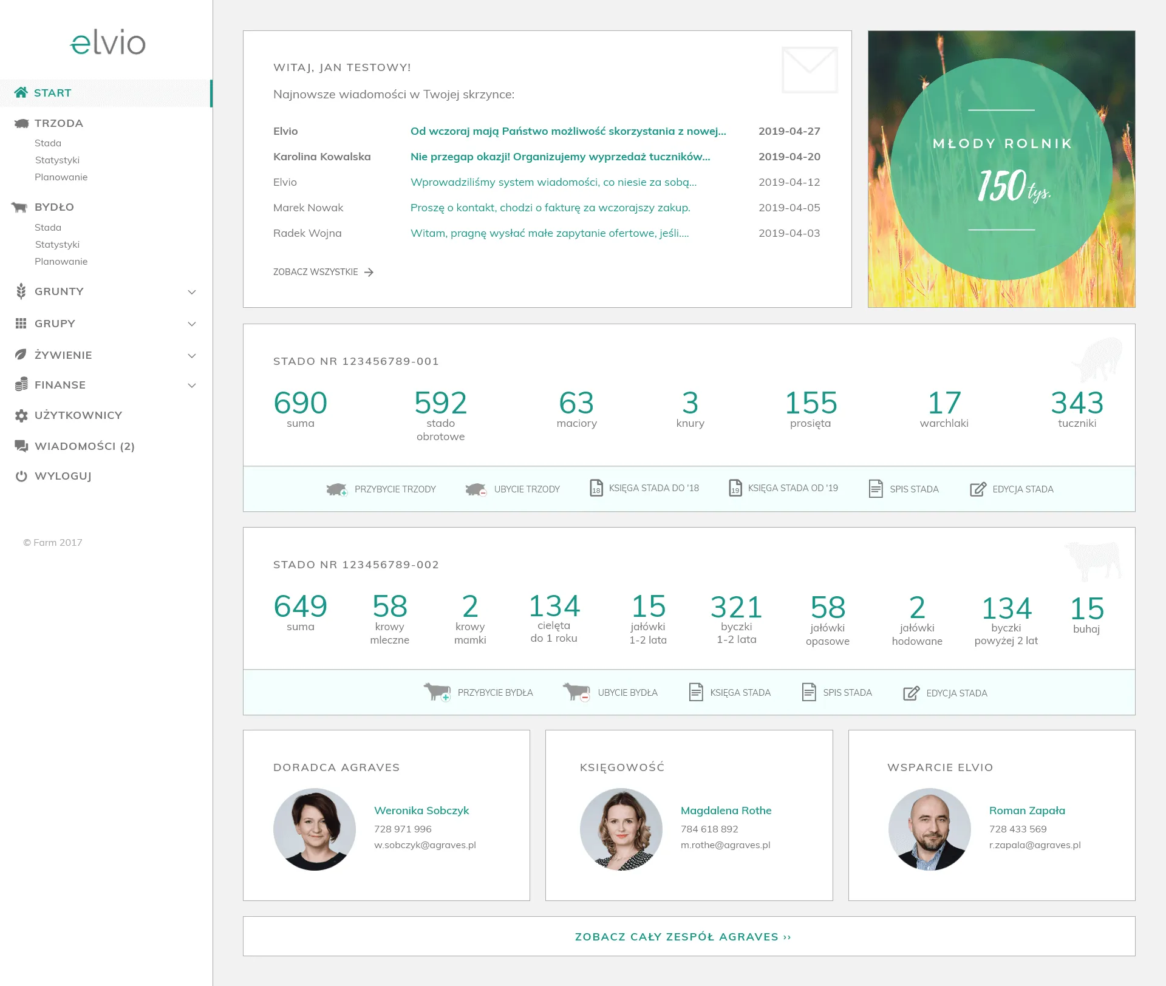Expand the ŻYWIENIE menu chevron

(192, 356)
